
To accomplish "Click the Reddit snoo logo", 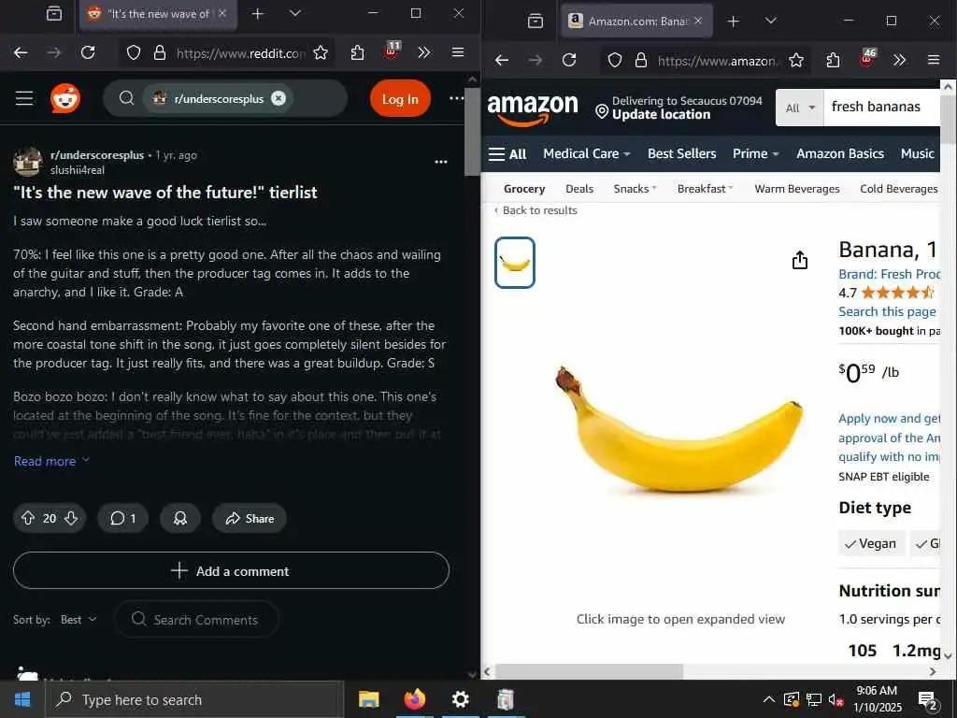I will 65,98.
